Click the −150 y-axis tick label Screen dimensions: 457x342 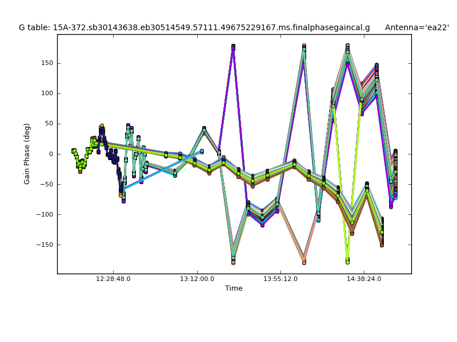[44, 245]
